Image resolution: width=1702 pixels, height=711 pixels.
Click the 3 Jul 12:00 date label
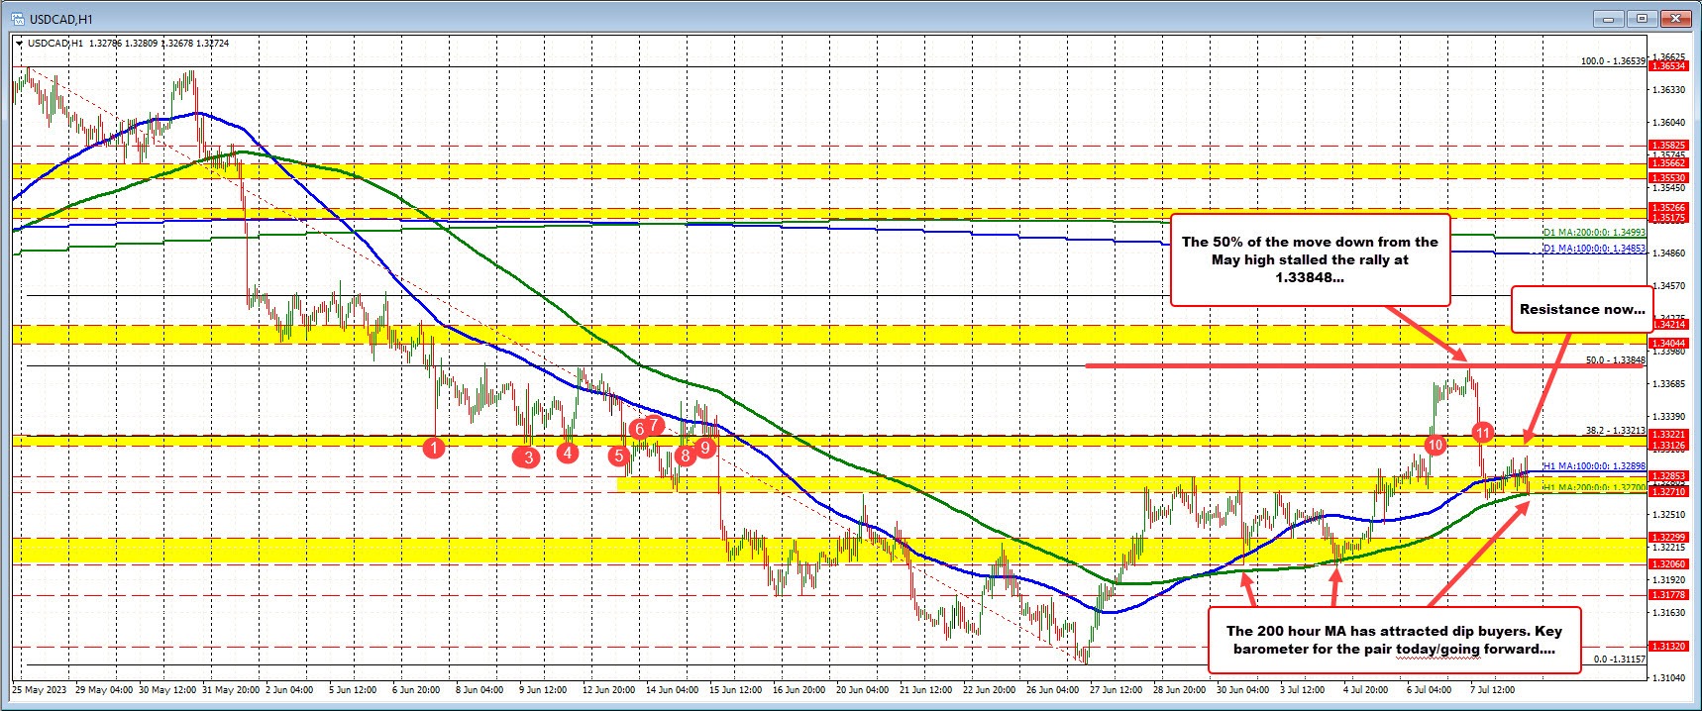(1304, 689)
